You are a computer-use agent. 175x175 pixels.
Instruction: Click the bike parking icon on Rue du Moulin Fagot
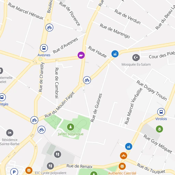(87, 80)
